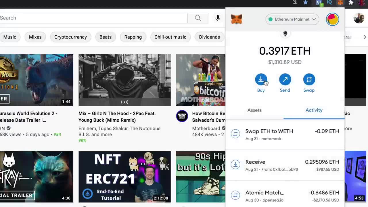Open the video thumbnail with 4:53 duration
The height and width of the screenshot is (207, 368).
coord(355,177)
